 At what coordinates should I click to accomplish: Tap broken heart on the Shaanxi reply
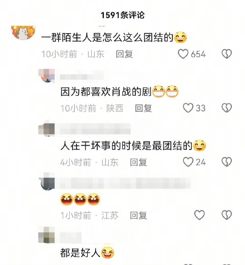(x=227, y=108)
